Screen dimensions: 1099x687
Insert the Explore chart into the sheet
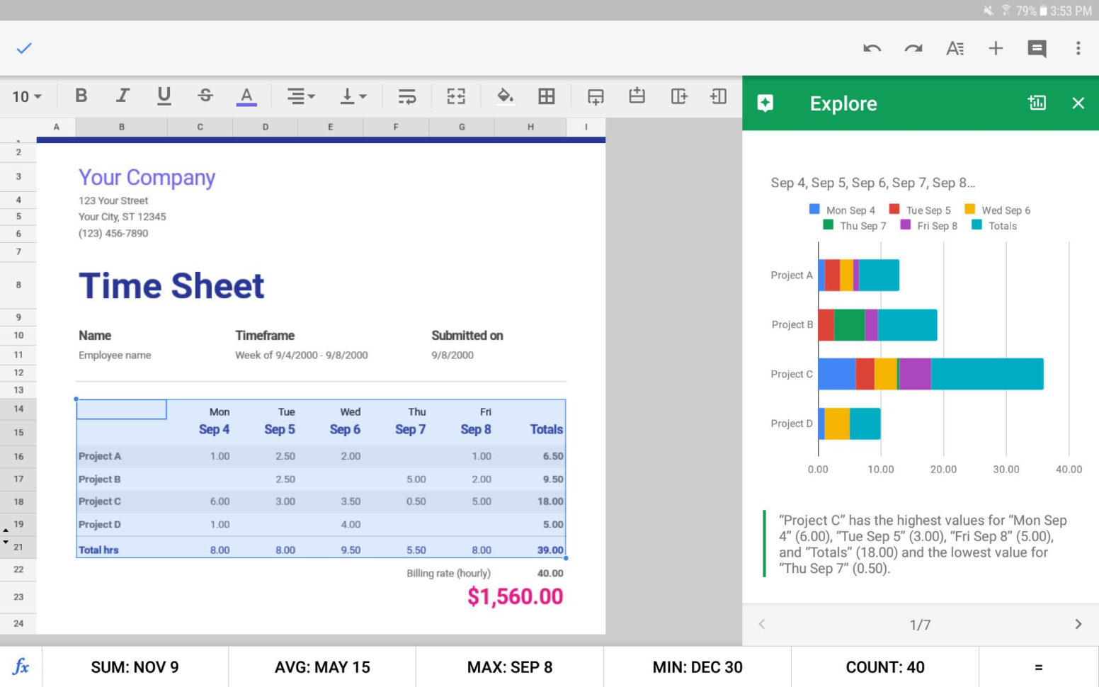(1037, 103)
